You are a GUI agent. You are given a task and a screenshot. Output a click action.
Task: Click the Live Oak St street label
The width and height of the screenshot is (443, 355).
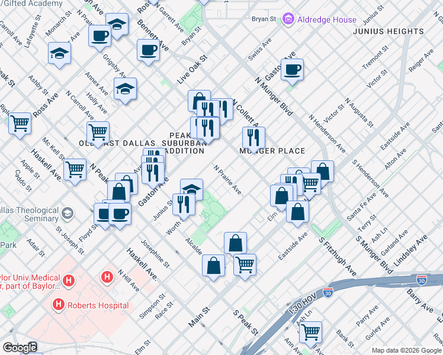(x=192, y=69)
